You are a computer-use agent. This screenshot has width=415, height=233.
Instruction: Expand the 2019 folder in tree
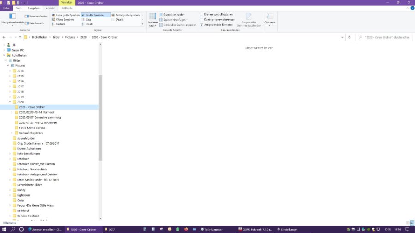pyautogui.click(x=10, y=97)
